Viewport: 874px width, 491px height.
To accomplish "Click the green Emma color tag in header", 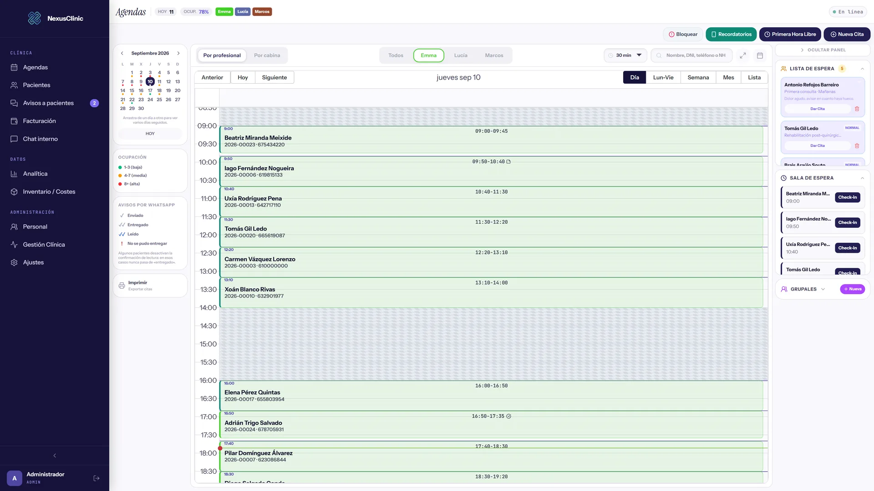I will [x=224, y=12].
